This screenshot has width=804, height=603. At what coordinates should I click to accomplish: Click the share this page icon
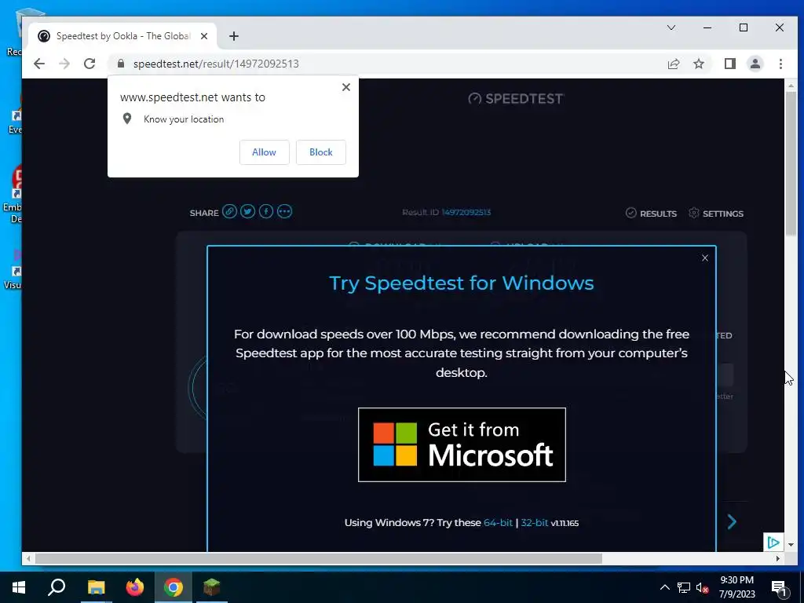coord(673,64)
